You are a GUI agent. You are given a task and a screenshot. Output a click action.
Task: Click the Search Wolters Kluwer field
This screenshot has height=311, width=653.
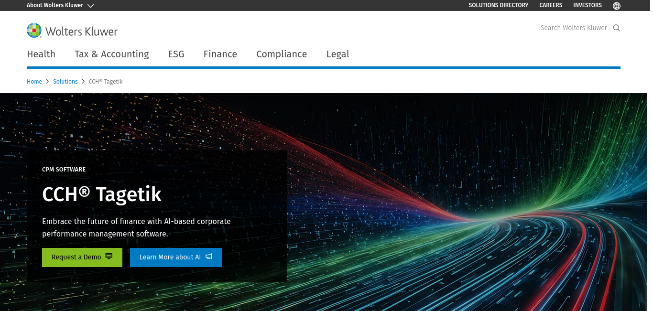point(574,28)
